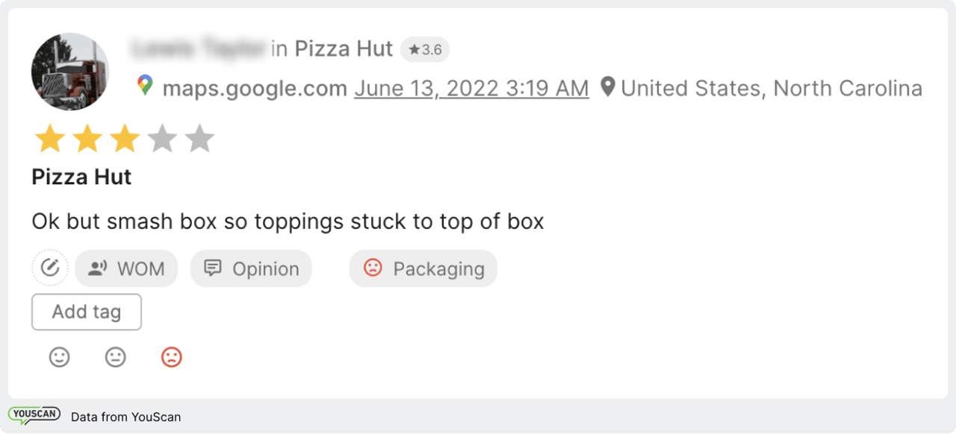Open the maps.google.com source link
This screenshot has height=434, width=956.
point(255,89)
